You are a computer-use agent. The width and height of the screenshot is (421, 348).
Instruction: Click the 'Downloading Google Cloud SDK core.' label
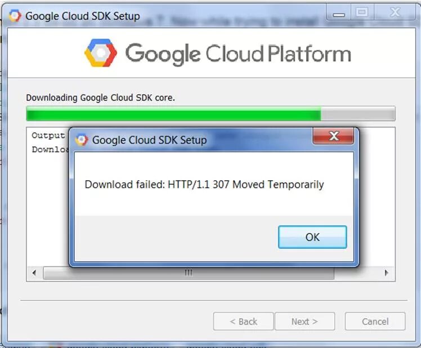(x=100, y=97)
